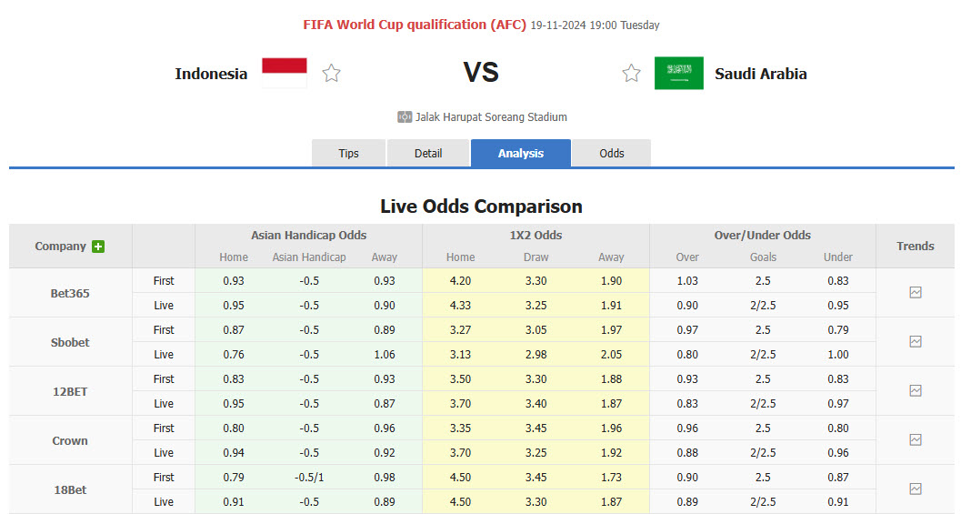961x514 pixels.
Task: Click the Saudi Arabia team name
Action: 761,74
